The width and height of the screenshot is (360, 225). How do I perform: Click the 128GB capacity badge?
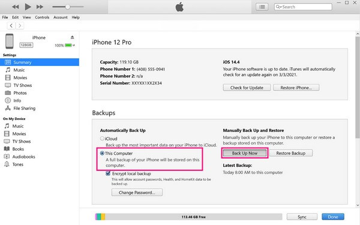pyautogui.click(x=26, y=45)
